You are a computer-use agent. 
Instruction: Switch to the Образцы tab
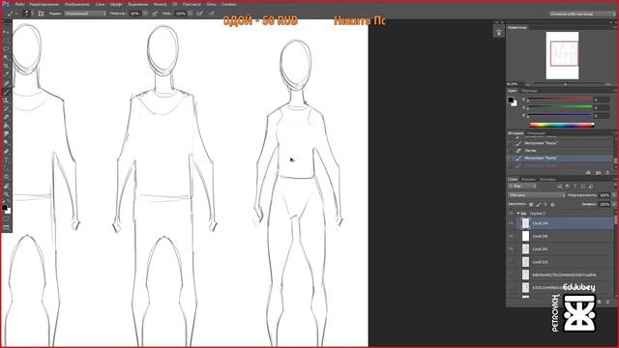(529, 91)
